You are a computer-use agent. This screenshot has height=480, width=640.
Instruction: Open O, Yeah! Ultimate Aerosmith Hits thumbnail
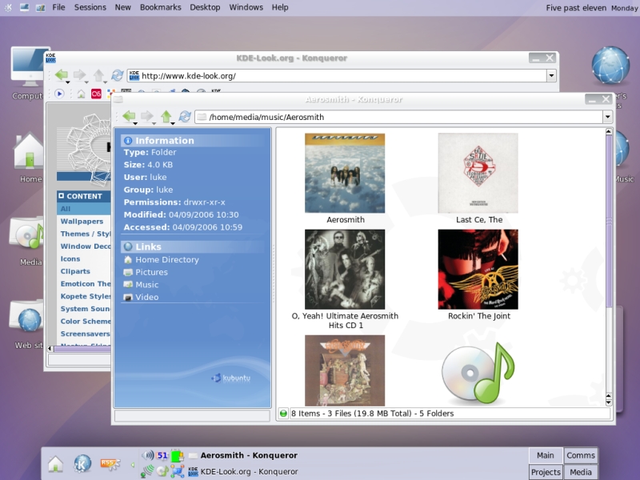345,270
